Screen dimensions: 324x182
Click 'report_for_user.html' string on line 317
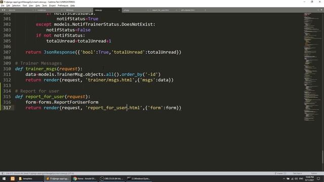click(114, 108)
